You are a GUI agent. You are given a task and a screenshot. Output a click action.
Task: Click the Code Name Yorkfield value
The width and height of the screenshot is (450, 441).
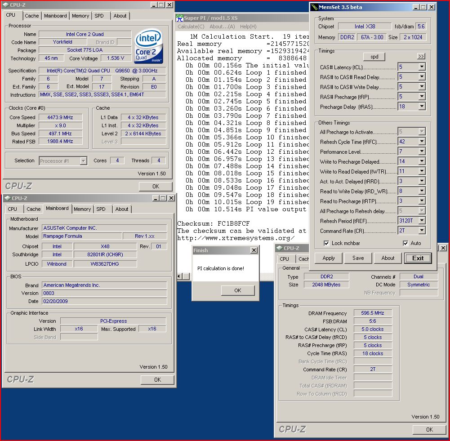[62, 42]
